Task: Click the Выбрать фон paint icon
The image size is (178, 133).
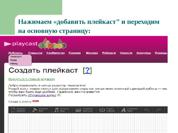Action: pos(34,110)
